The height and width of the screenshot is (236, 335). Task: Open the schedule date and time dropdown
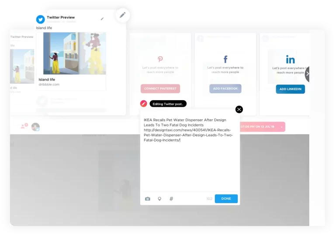pyautogui.click(x=282, y=127)
